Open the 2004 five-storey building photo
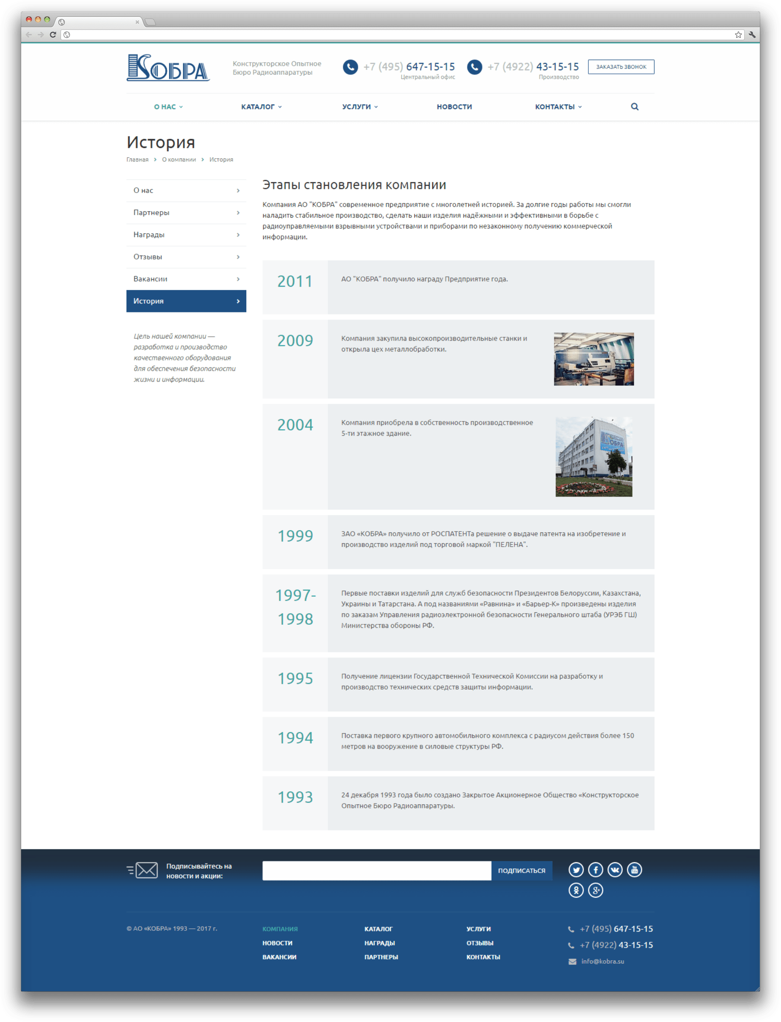The image size is (781, 1022). tap(594, 457)
